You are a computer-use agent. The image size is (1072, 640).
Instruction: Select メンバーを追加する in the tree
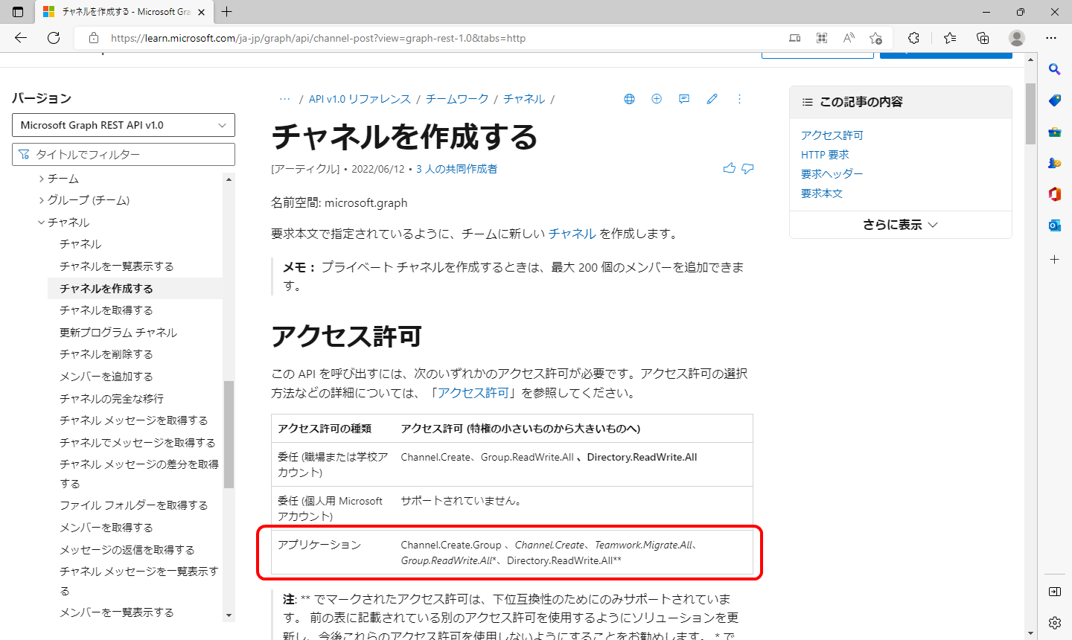point(106,377)
